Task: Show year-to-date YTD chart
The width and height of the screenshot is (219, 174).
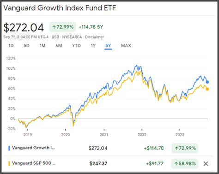Action: click(76, 46)
